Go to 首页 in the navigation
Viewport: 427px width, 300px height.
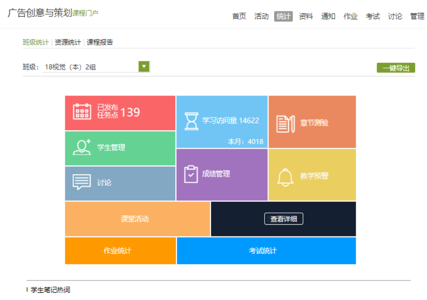239,16
